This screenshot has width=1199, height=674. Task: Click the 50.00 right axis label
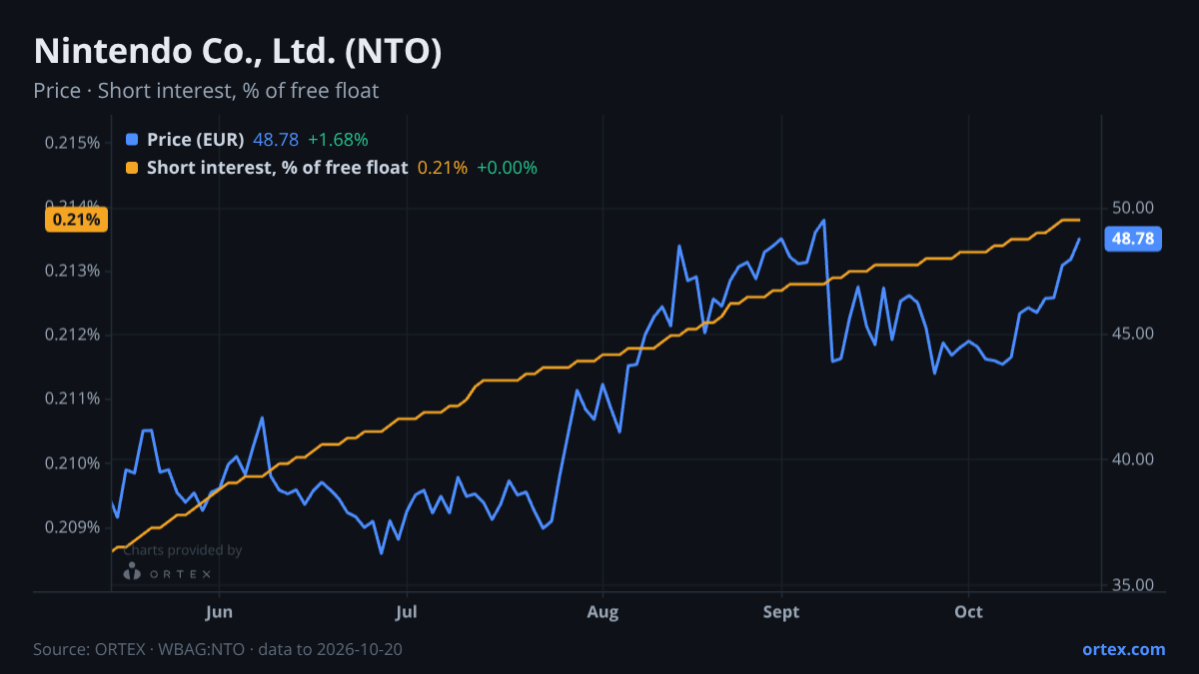pyautogui.click(x=1133, y=208)
